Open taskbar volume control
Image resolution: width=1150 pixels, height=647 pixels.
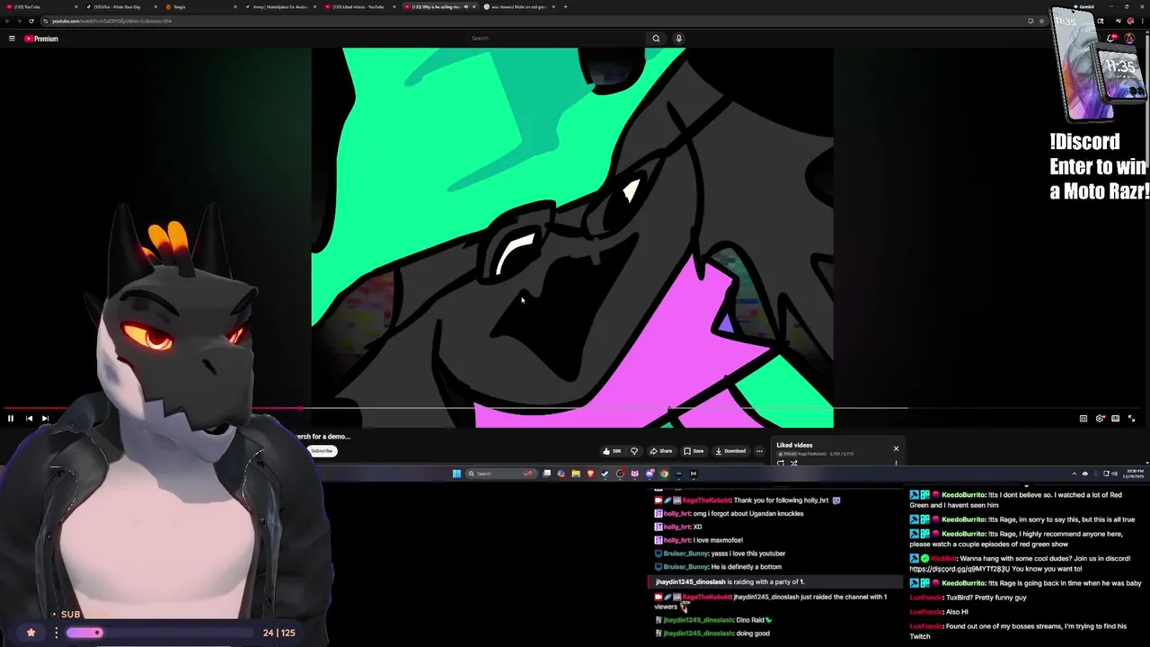1115,474
